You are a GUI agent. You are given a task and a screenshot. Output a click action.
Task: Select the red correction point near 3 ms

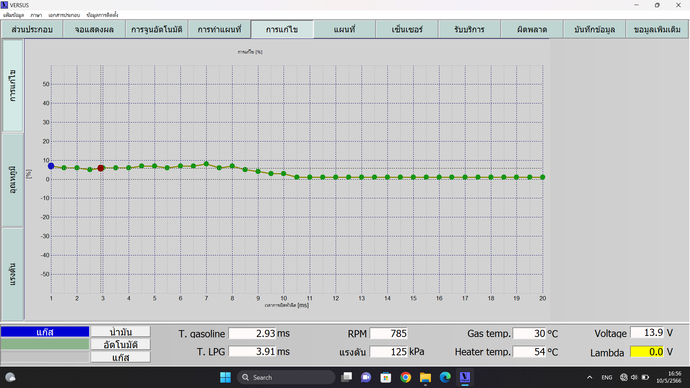point(101,168)
